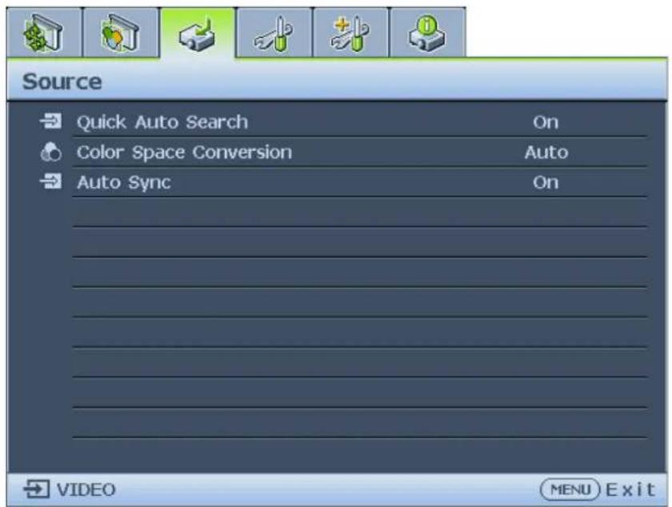The image size is (672, 507).
Task: Click the VIDEO source text in footer
Action: (86, 490)
